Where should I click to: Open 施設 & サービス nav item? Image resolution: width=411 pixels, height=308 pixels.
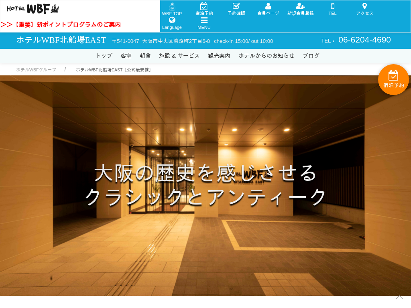[179, 55]
